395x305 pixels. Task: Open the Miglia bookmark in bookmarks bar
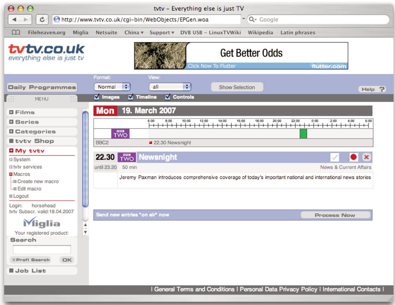(x=80, y=33)
